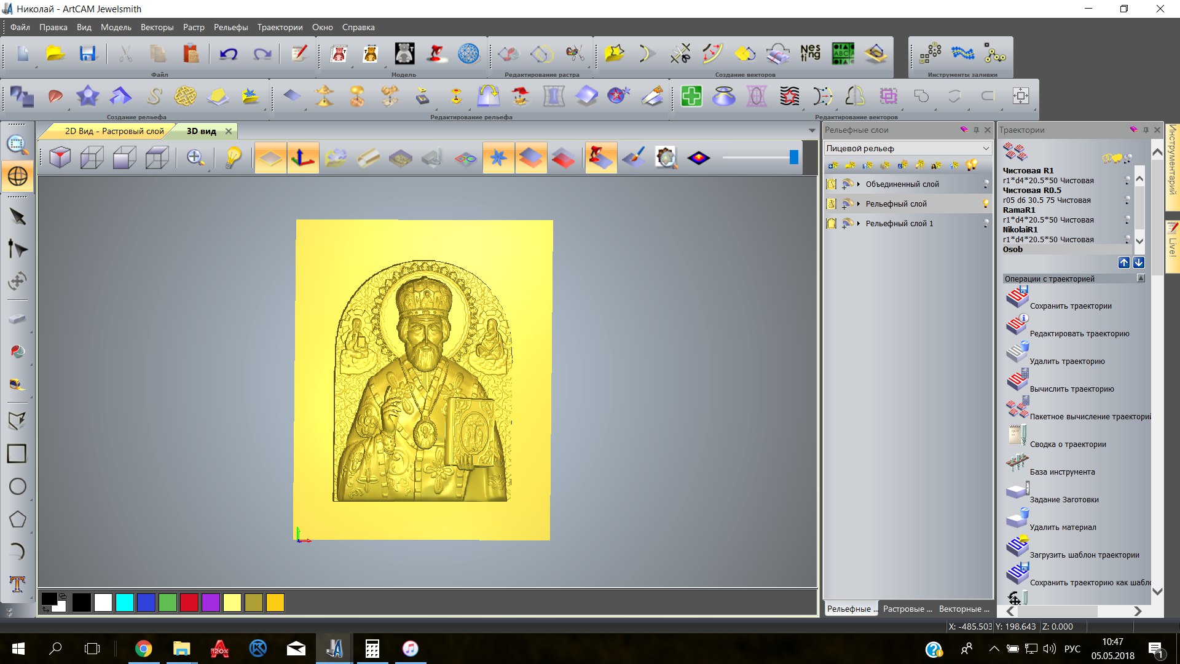Click the Save file toolbar icon

pyautogui.click(x=87, y=54)
